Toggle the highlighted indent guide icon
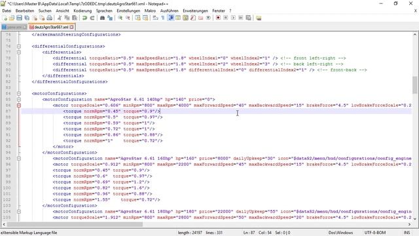 pyautogui.click(x=170, y=18)
